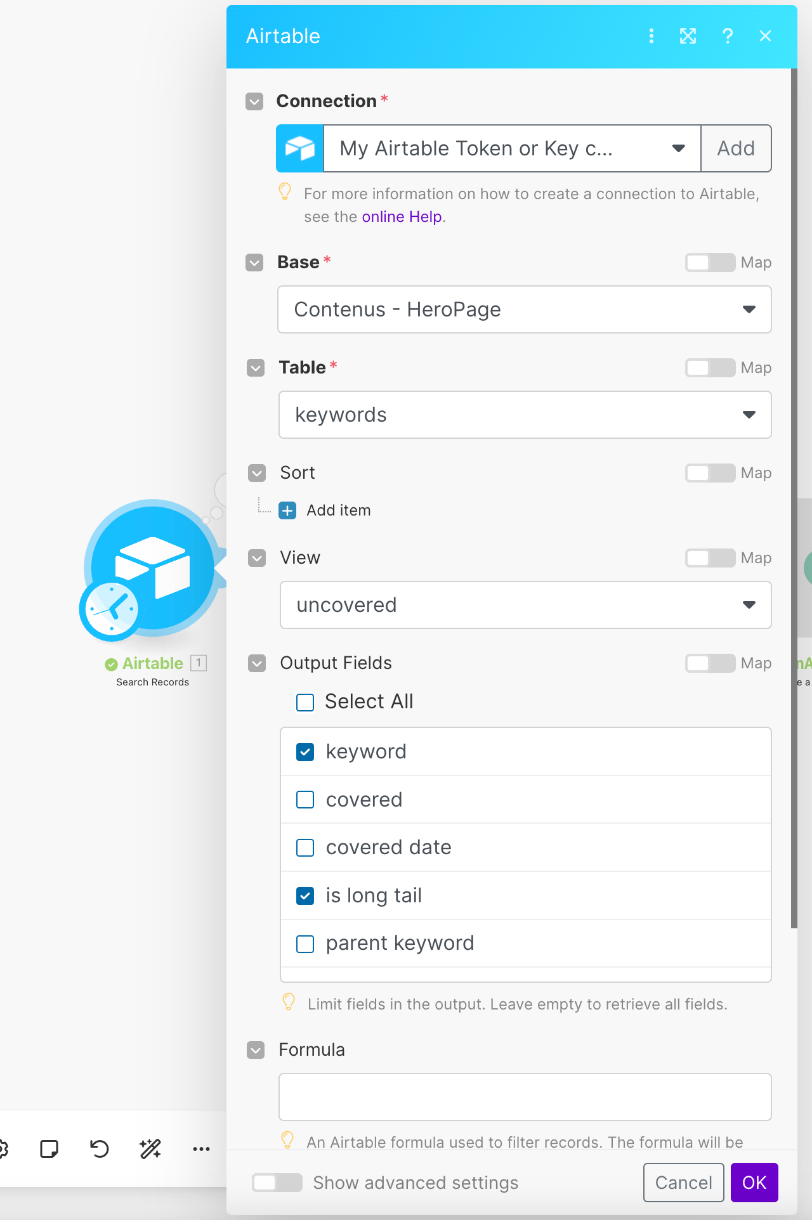812x1220 pixels.
Task: Click the dialog's vertical scrollbar
Action: pyautogui.click(x=794, y=498)
